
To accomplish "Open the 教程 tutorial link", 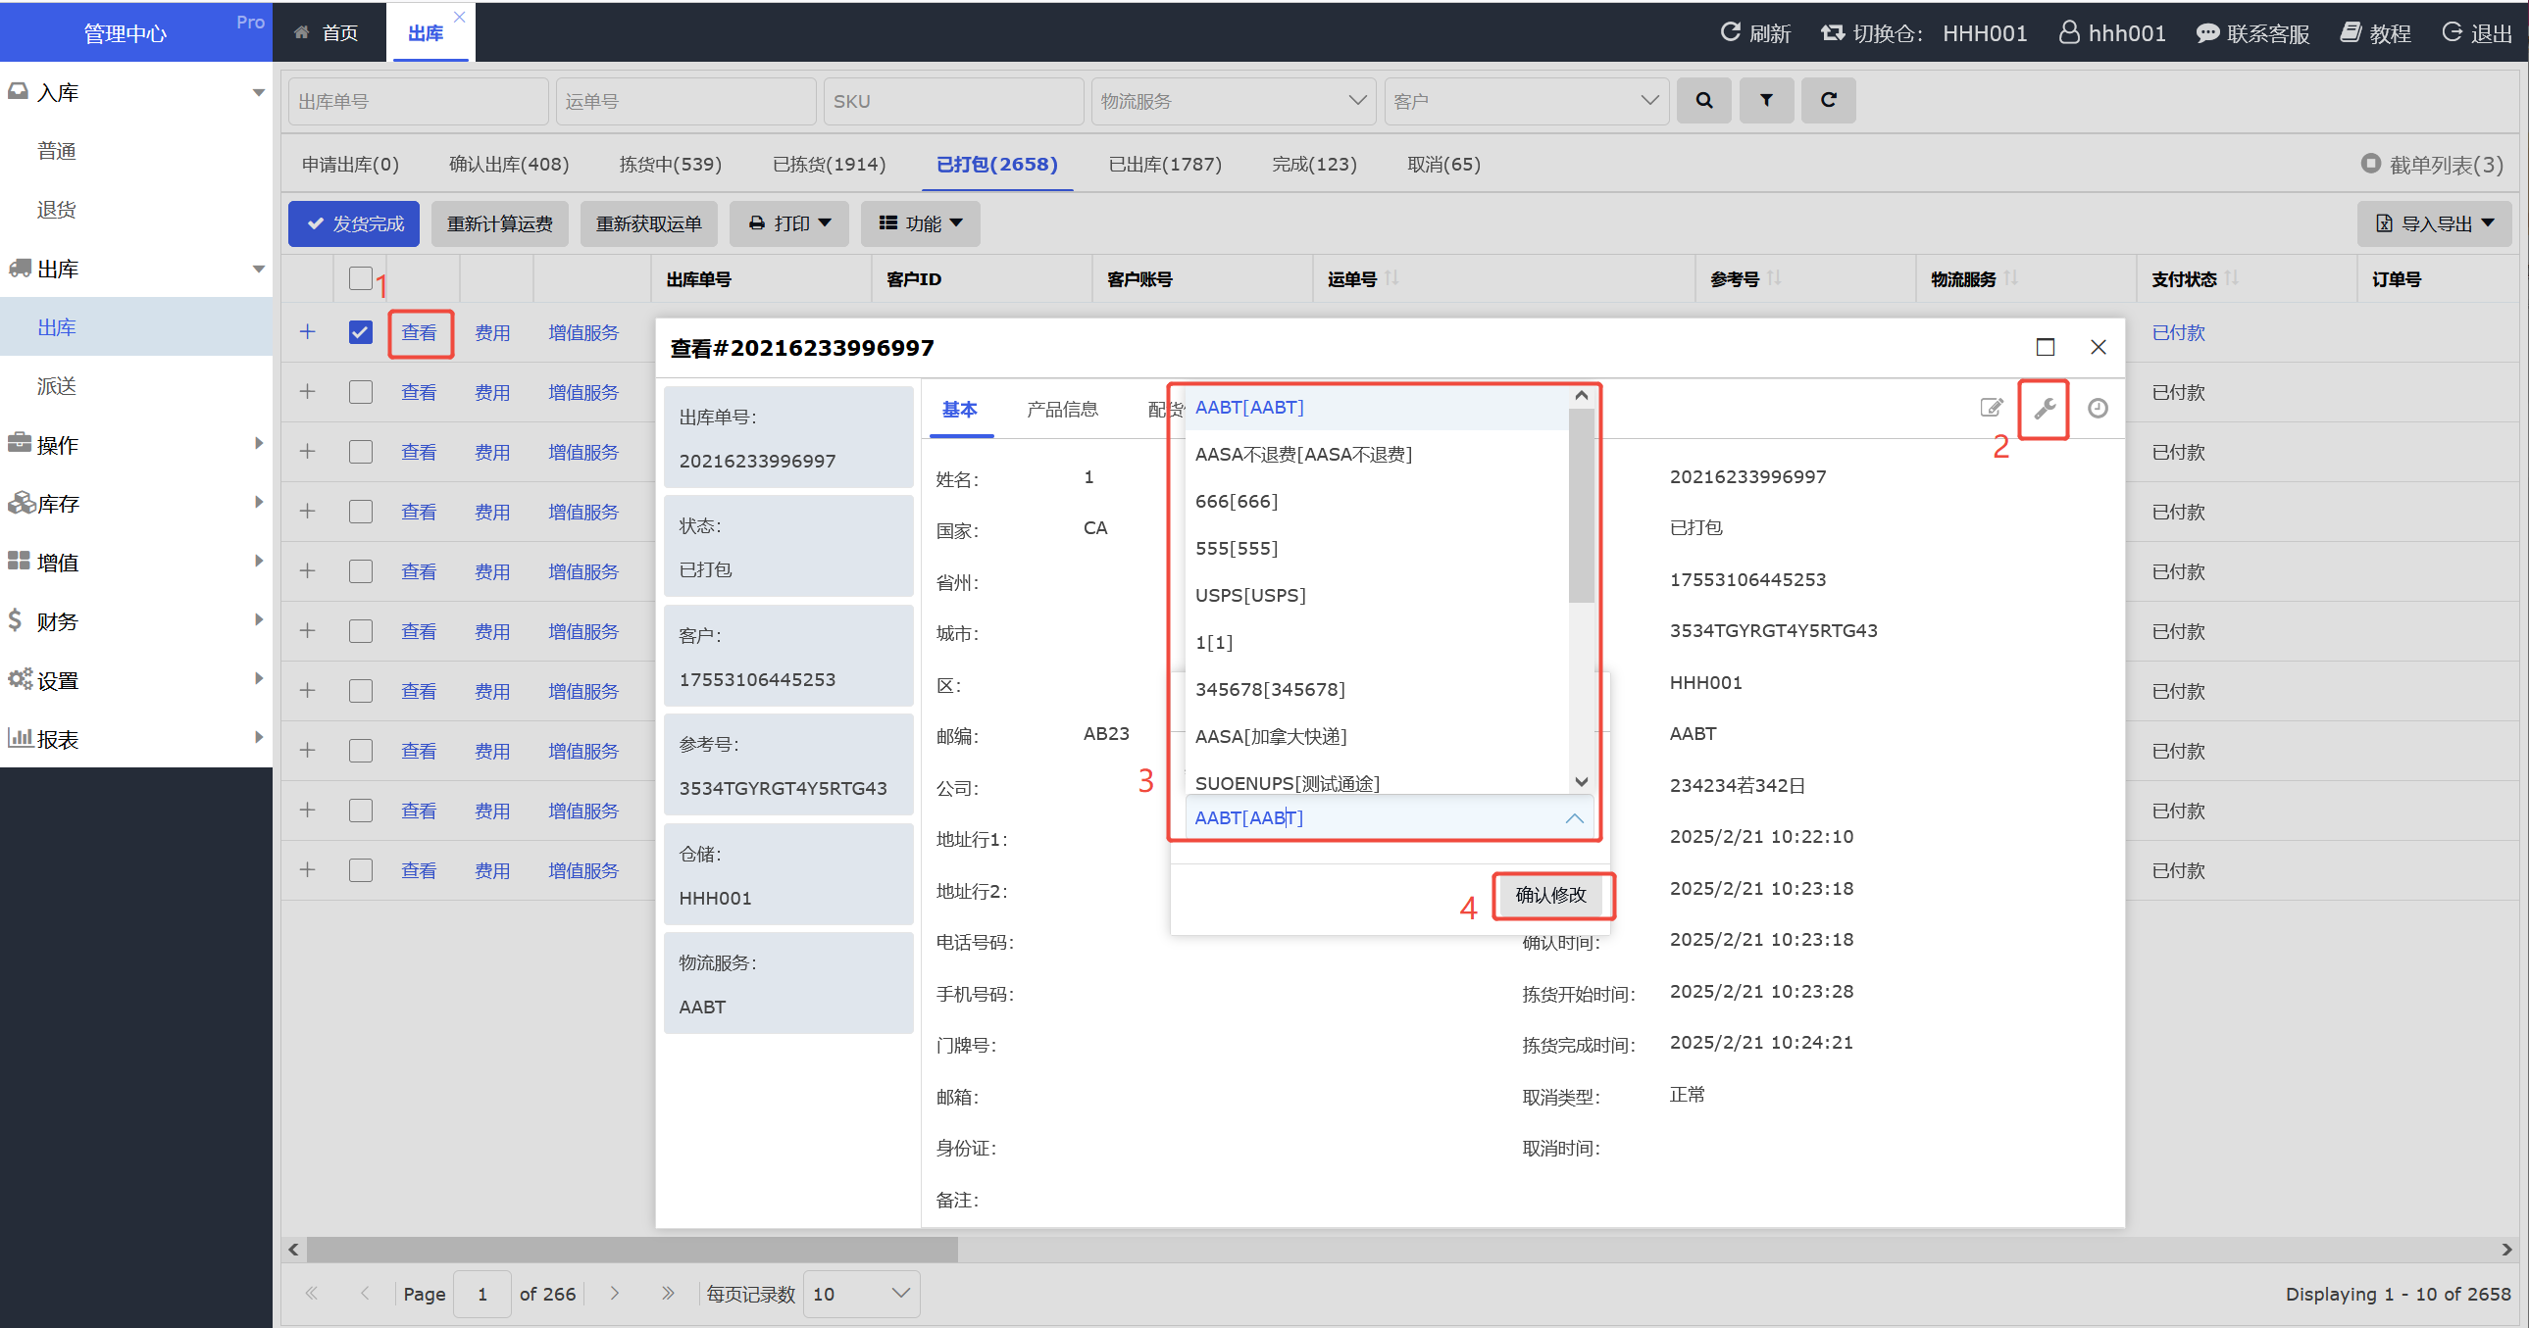I will point(2375,33).
